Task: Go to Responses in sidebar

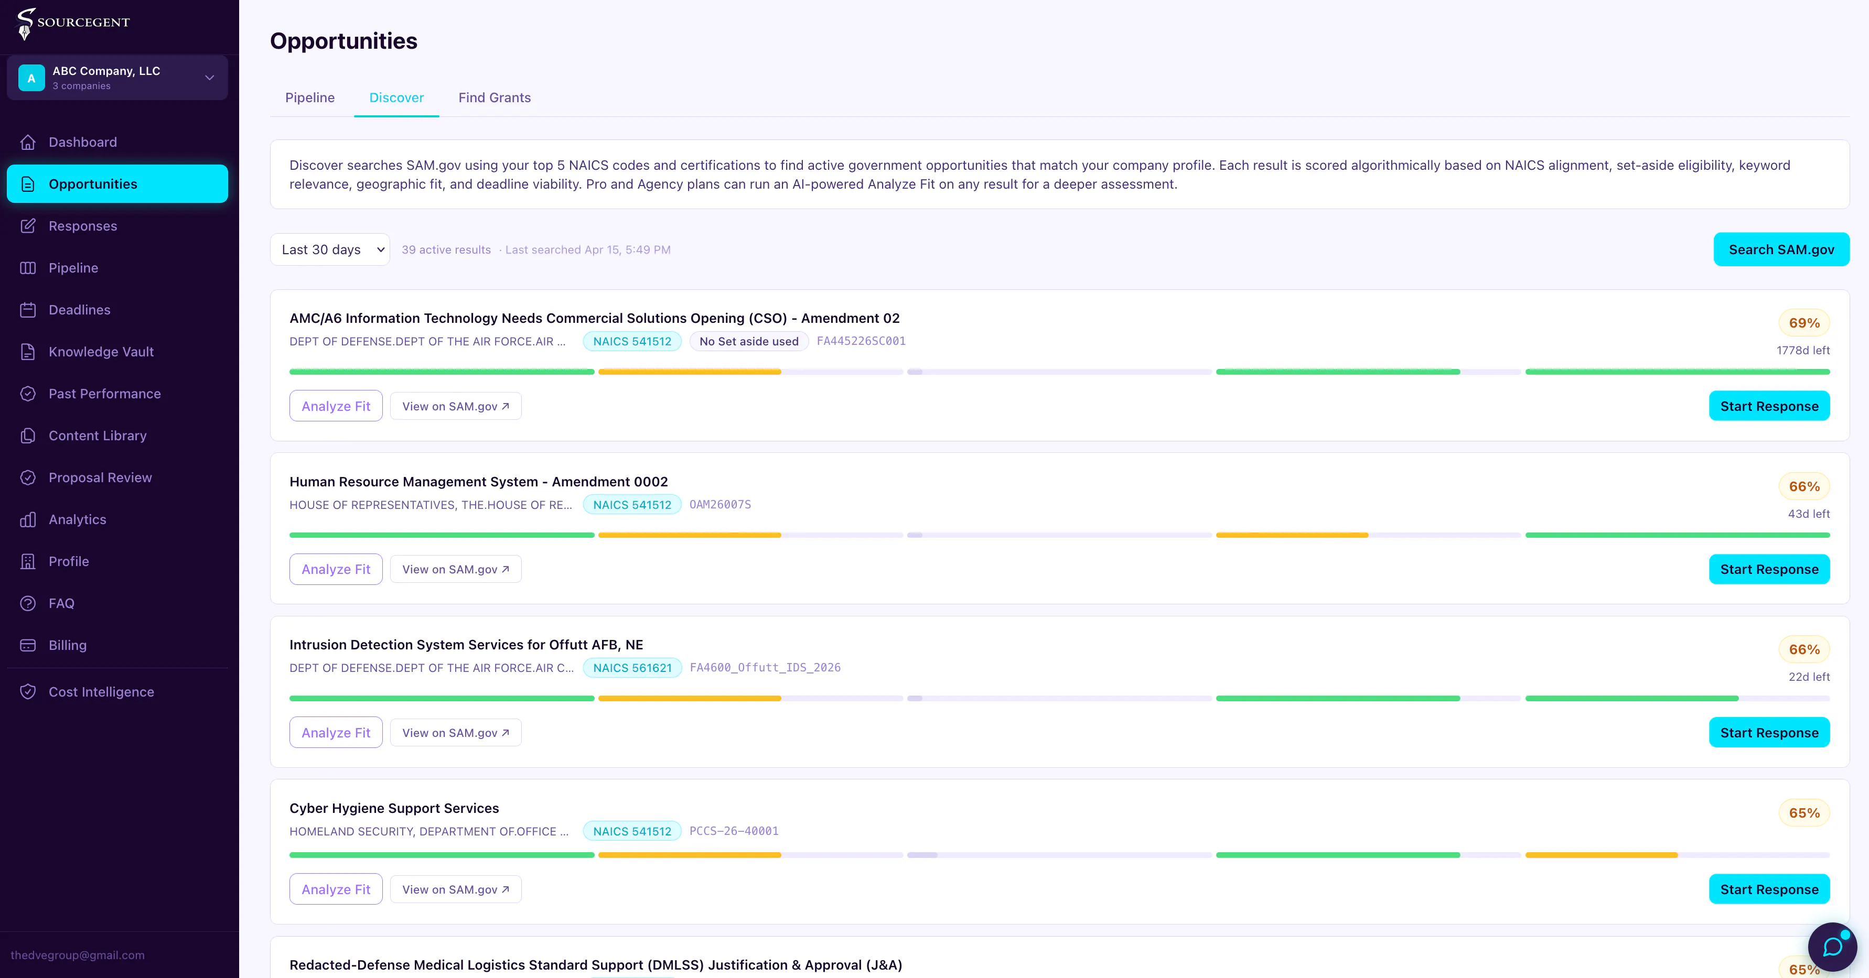Action: [x=117, y=226]
